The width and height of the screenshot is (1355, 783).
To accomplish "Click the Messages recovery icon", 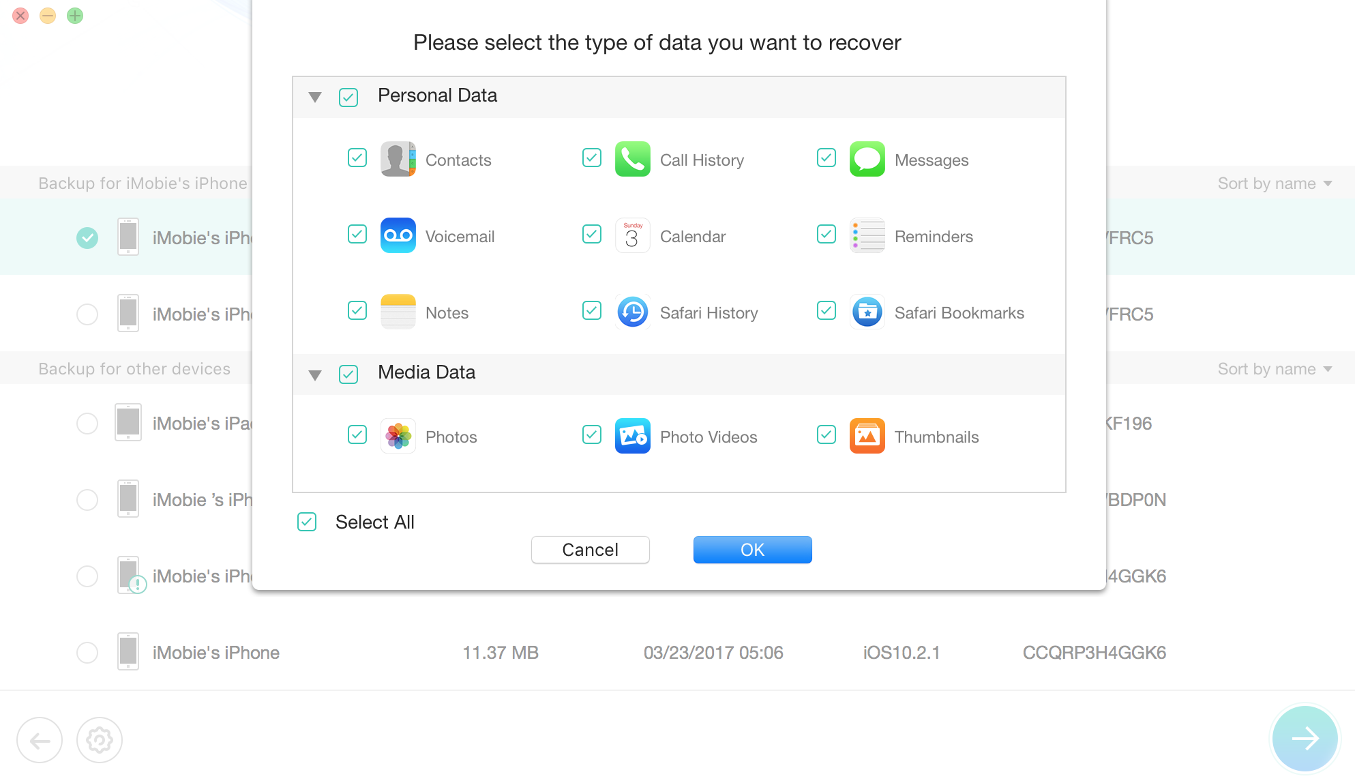I will (x=866, y=160).
